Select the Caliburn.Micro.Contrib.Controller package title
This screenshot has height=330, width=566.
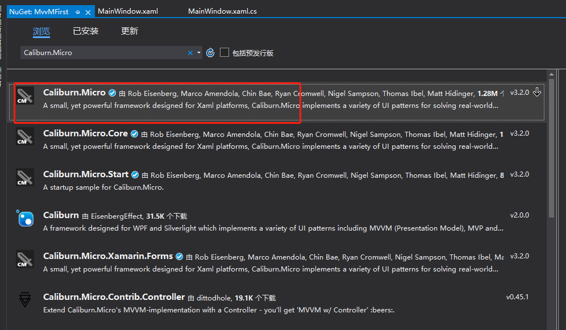tap(114, 297)
